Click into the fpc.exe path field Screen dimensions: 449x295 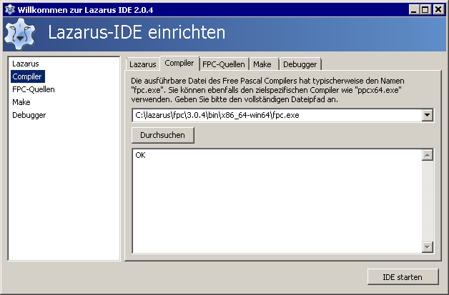point(276,115)
